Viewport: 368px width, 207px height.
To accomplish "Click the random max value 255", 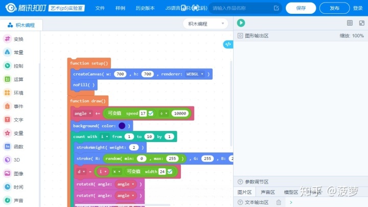I will (172, 158).
